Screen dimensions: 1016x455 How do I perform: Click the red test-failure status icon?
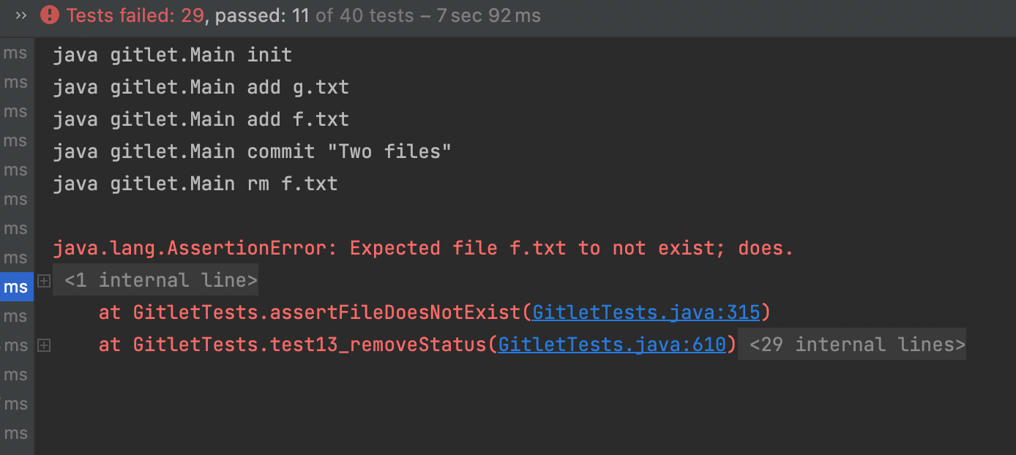[x=50, y=15]
